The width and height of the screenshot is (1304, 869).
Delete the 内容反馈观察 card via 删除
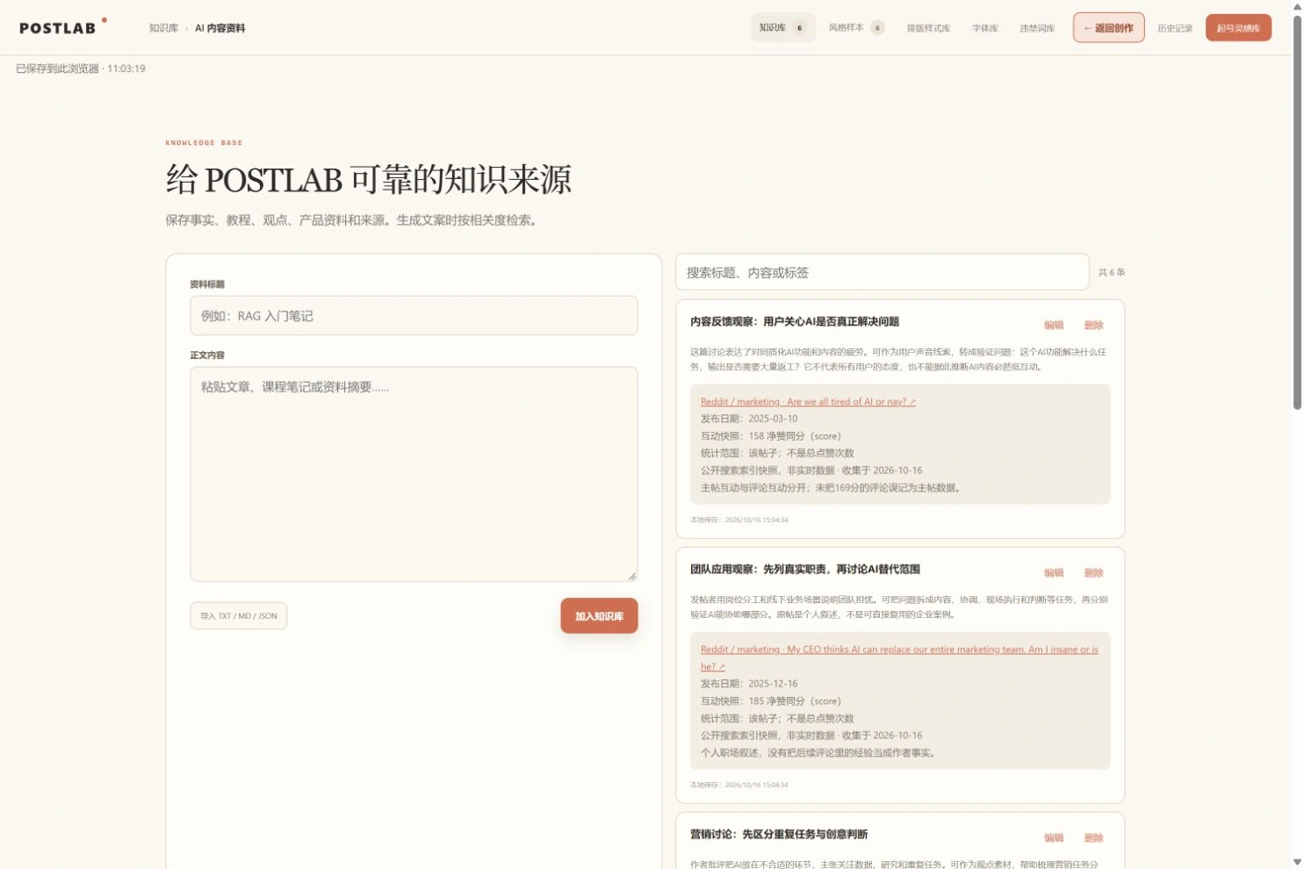coord(1093,325)
